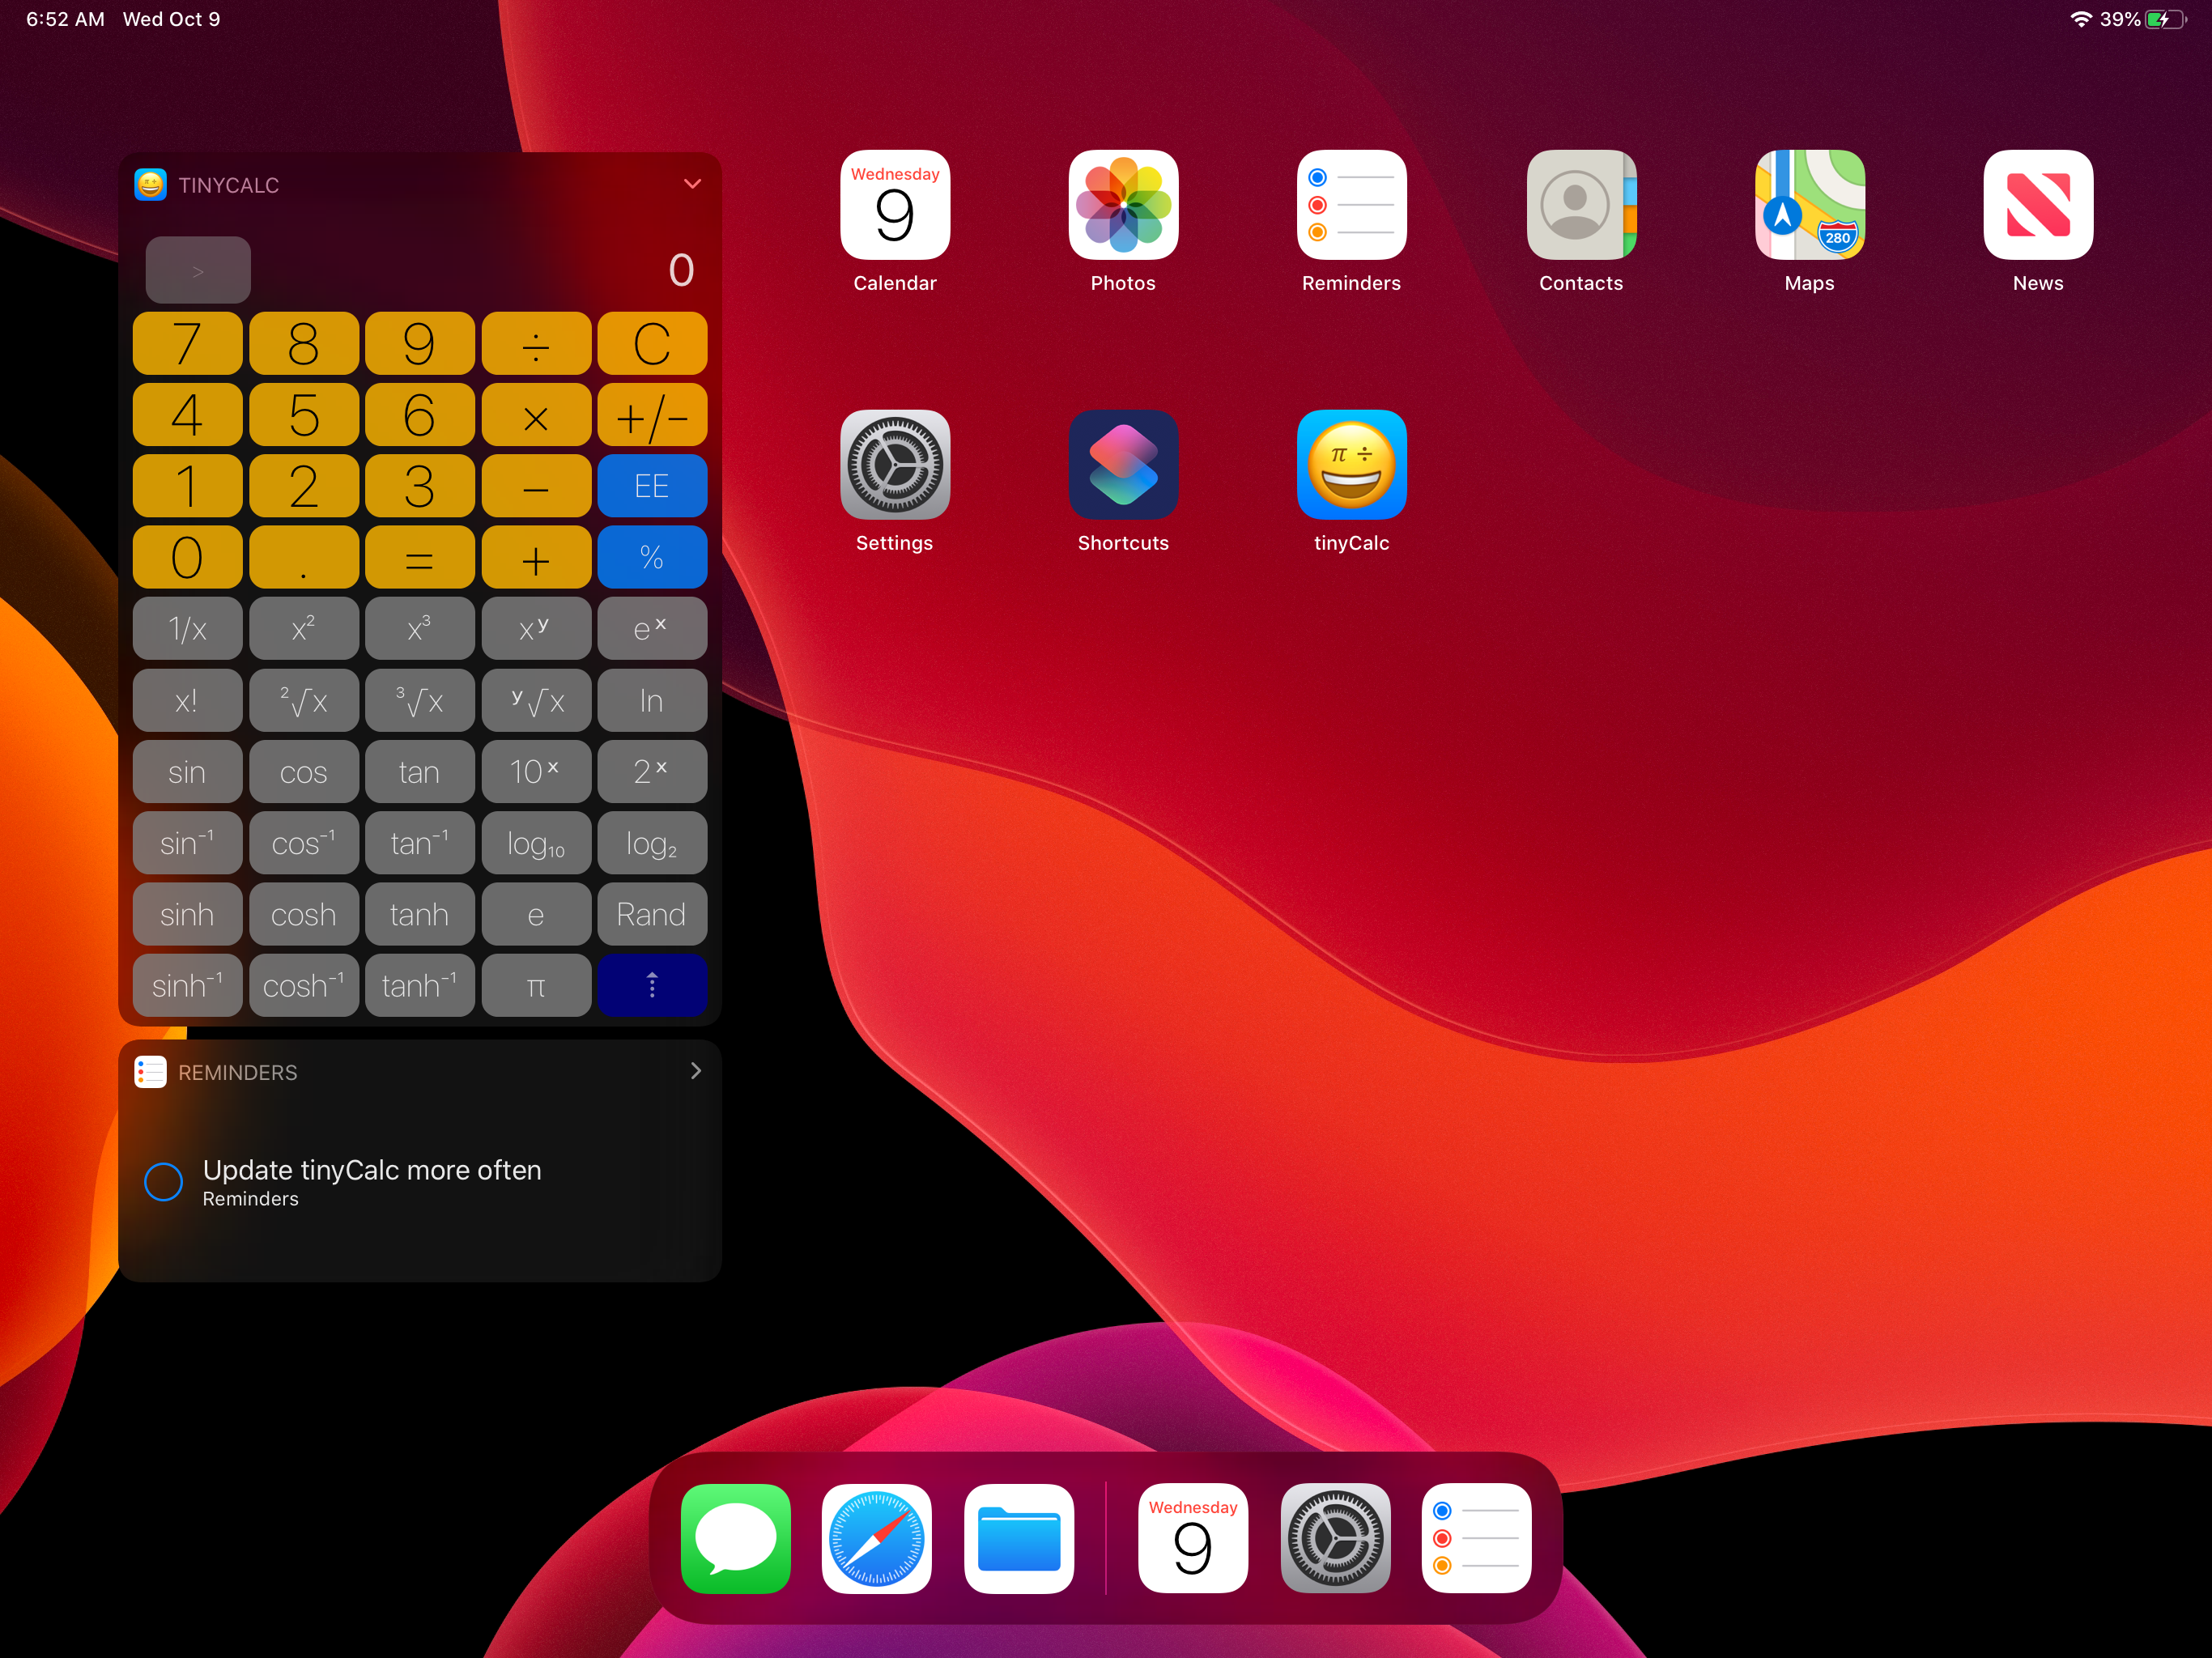
Task: Tap the Wi-Fi status icon
Action: [x=2081, y=19]
